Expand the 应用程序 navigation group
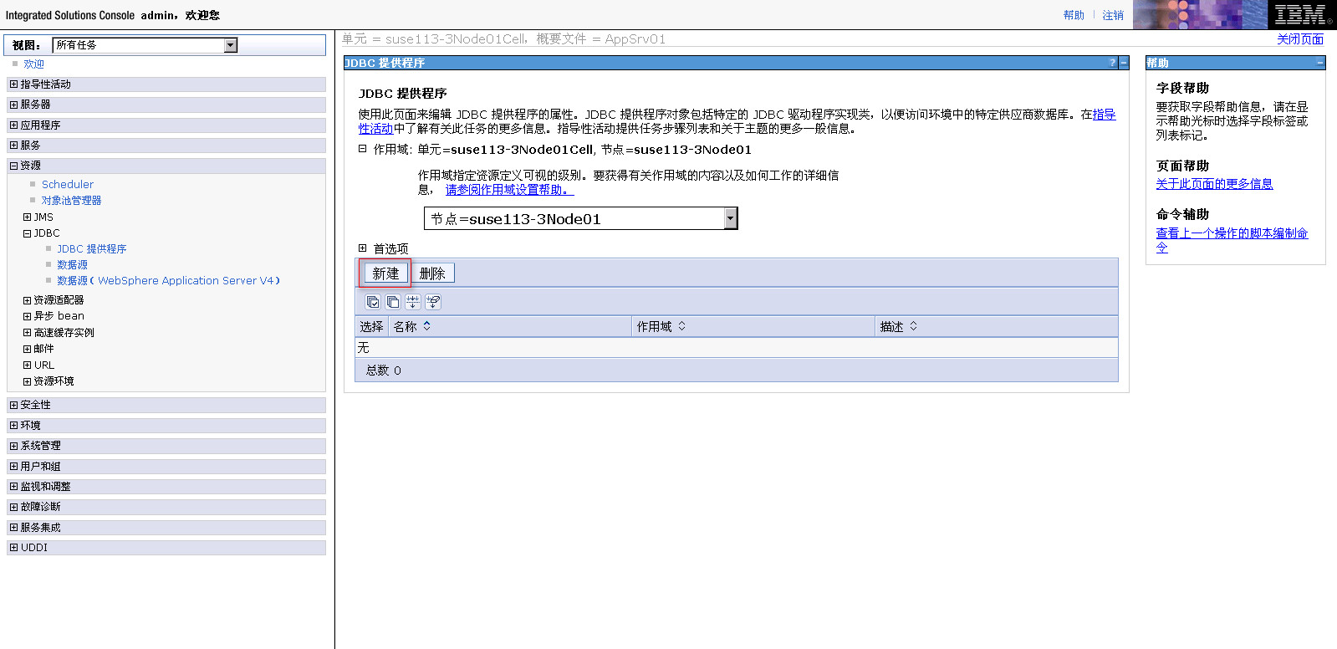1337x649 pixels. 13,125
